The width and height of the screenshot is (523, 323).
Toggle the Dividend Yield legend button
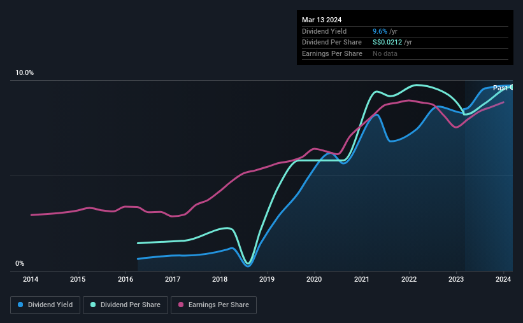(45, 305)
